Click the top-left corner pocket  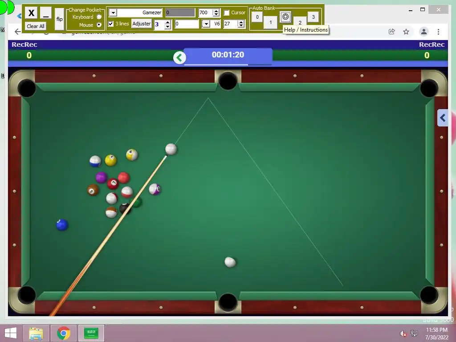(26, 88)
